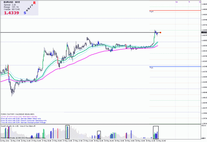Select the blue RgL range-low line
The height and width of the screenshot is (142, 207).
(x=175, y=67)
